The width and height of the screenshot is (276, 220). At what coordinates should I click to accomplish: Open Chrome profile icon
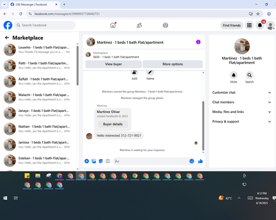269,14
